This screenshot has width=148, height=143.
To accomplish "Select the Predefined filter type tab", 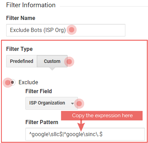I will [x=22, y=61].
